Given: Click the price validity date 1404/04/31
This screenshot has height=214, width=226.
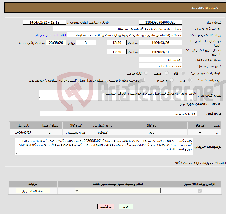Looking at the screenshot, I should click(x=160, y=52).
